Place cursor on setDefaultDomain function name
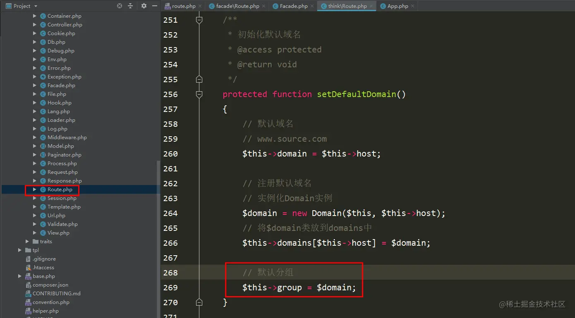 [357, 94]
